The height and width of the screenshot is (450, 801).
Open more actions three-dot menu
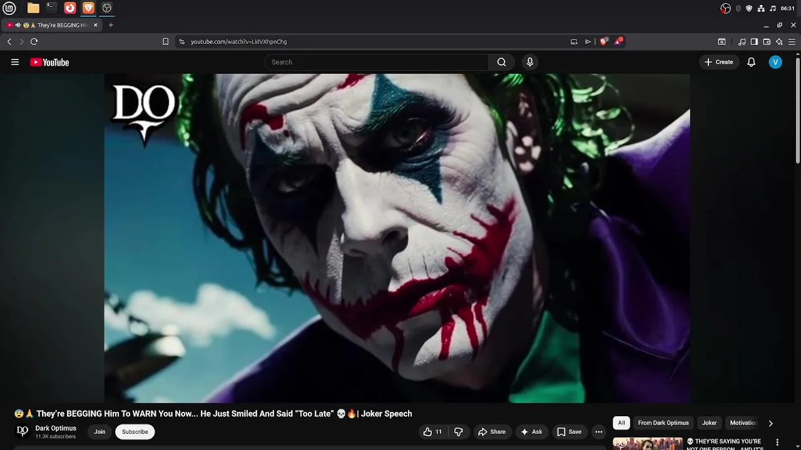[x=599, y=432]
